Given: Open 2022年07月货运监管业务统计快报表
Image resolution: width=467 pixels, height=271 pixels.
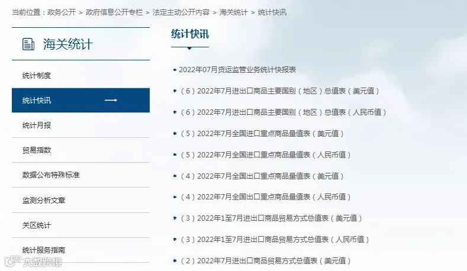Looking at the screenshot, I should (x=237, y=70).
